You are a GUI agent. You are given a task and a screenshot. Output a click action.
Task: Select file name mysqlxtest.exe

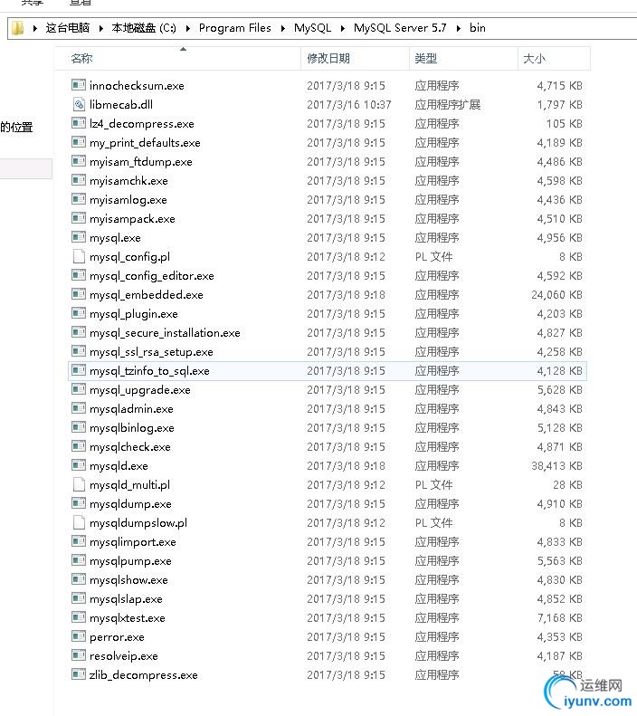(128, 618)
